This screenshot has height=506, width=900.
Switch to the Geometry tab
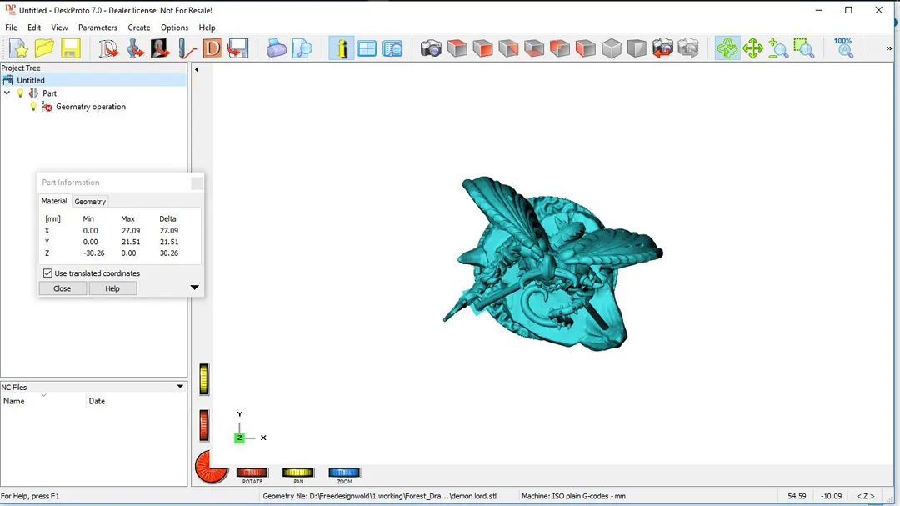90,202
